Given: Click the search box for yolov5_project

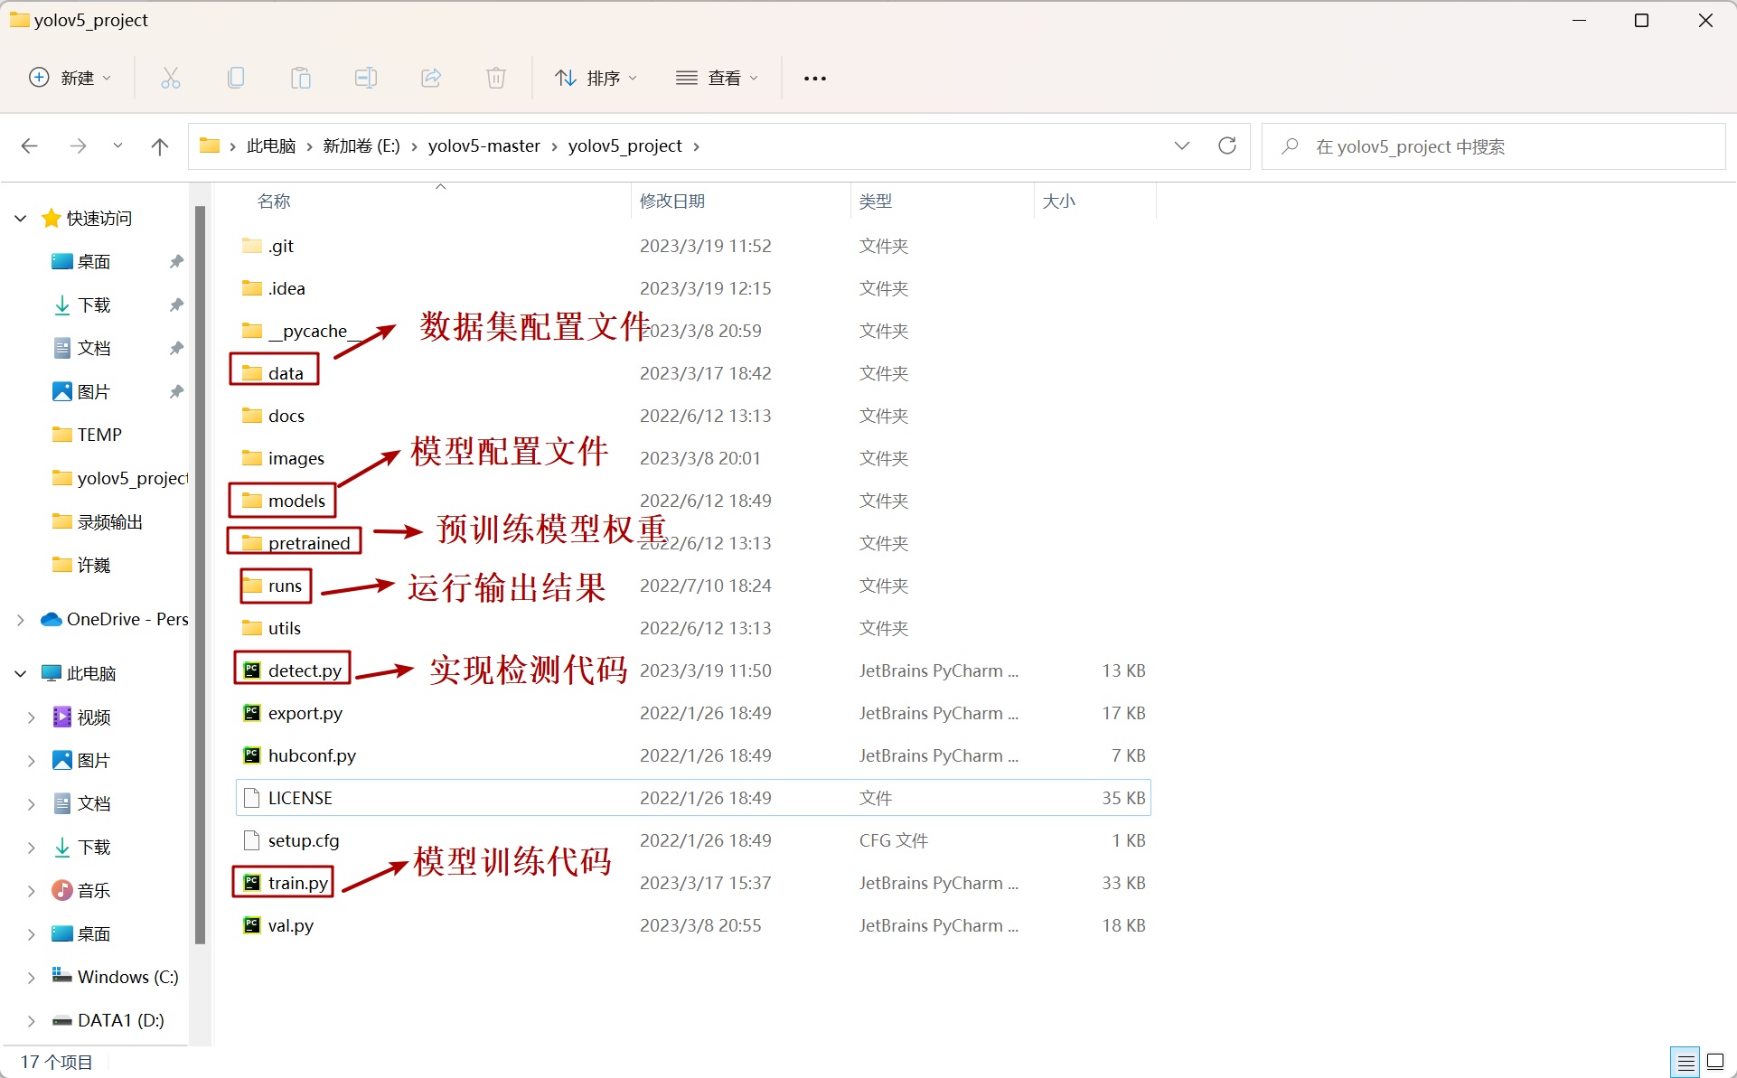Looking at the screenshot, I should (1491, 146).
